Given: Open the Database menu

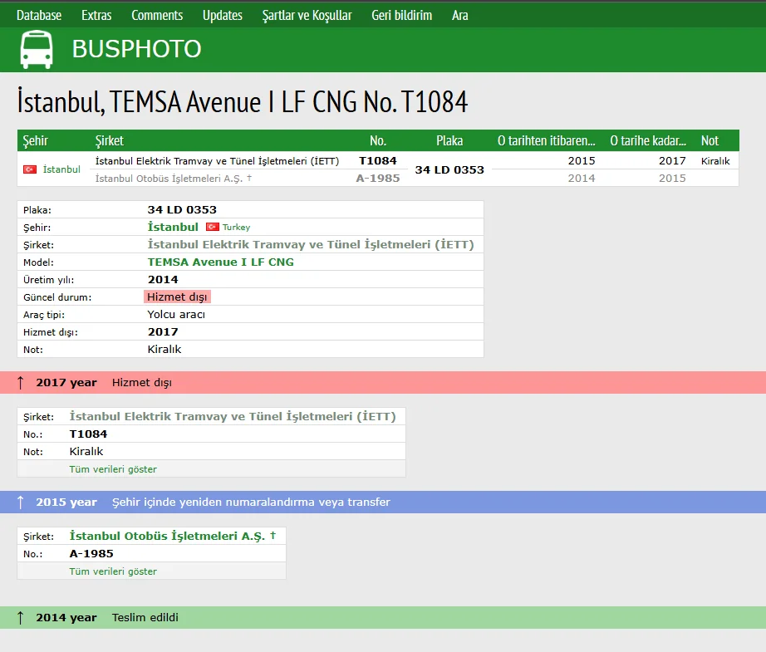Looking at the screenshot, I should (39, 15).
